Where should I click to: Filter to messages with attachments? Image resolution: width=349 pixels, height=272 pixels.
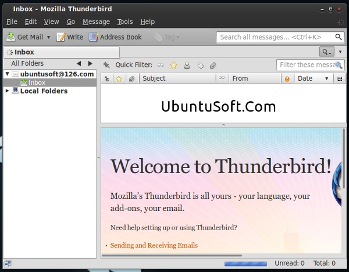[213, 66]
